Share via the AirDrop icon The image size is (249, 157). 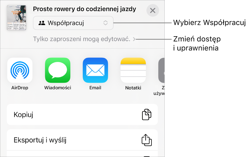[x=20, y=70]
